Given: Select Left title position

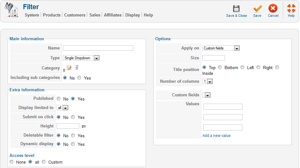Looking at the screenshot, I should coord(242,67).
